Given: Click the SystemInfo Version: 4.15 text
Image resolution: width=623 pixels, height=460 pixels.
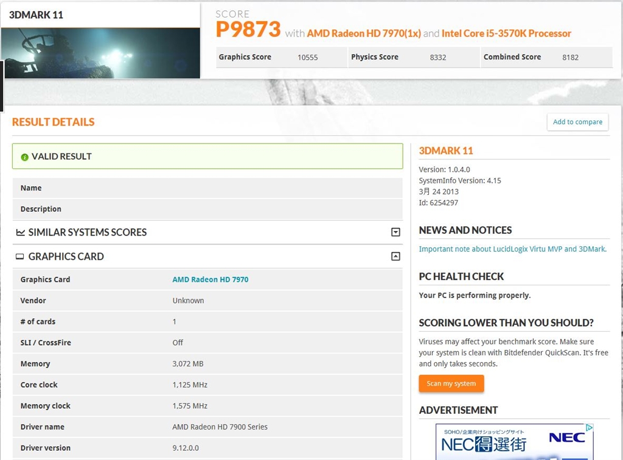Looking at the screenshot, I should 460,181.
